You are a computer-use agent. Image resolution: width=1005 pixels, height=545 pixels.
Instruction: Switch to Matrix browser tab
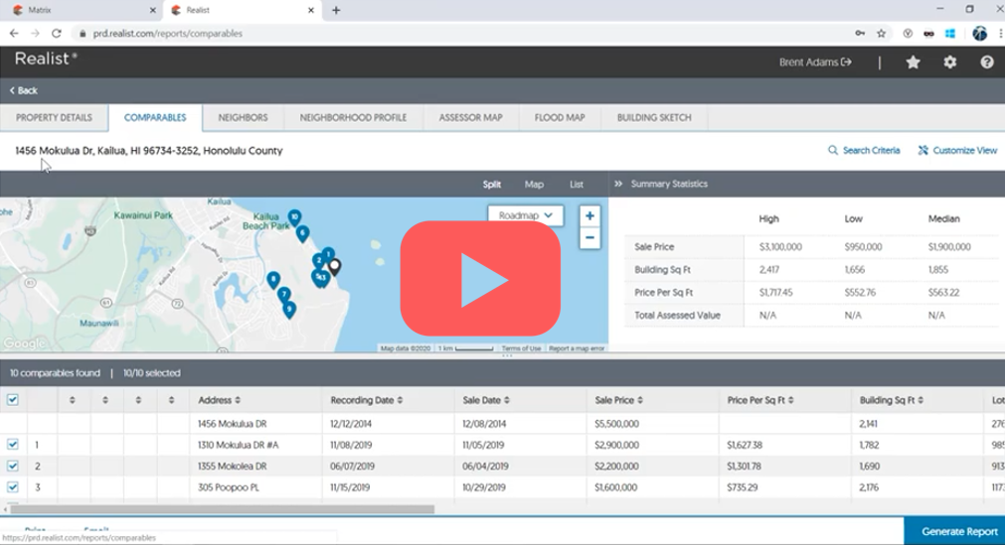point(82,10)
